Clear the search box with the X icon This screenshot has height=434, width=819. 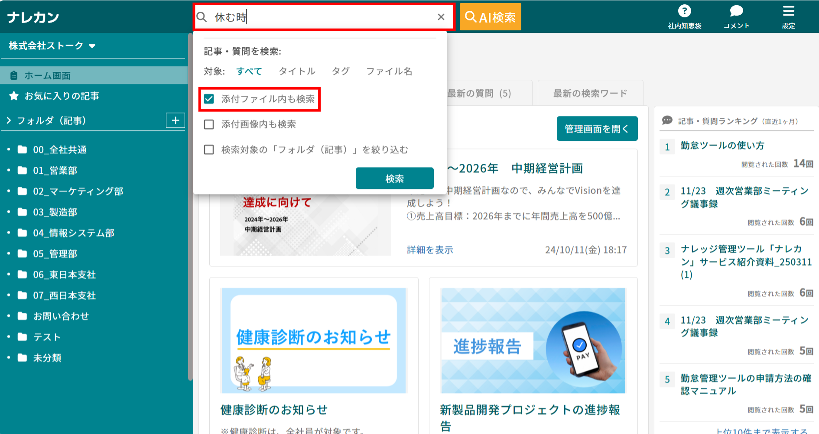441,17
